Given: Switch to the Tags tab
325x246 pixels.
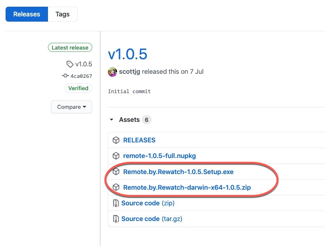Looking at the screenshot, I should [62, 14].
